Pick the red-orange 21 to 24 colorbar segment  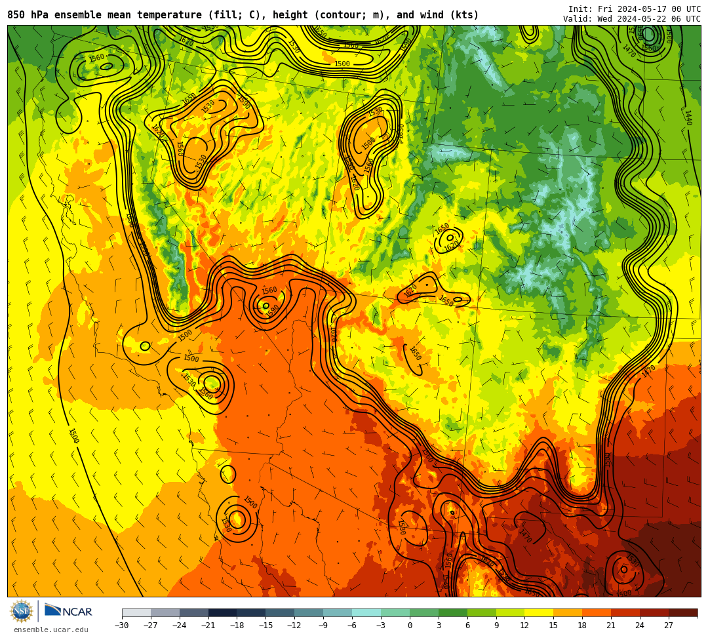626,612
